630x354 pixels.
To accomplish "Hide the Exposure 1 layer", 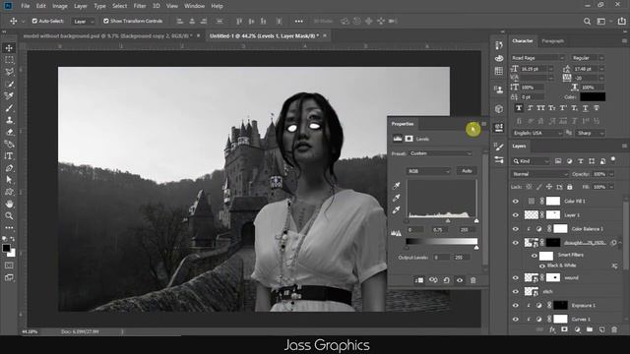I will pos(516,306).
